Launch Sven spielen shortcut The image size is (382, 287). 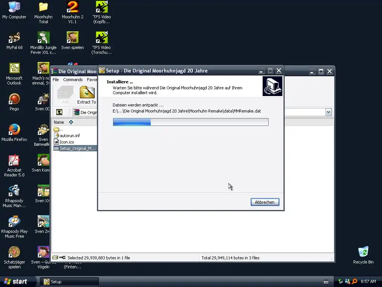73,41
